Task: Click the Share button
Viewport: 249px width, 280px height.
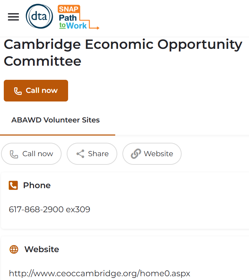Action: 92,154
